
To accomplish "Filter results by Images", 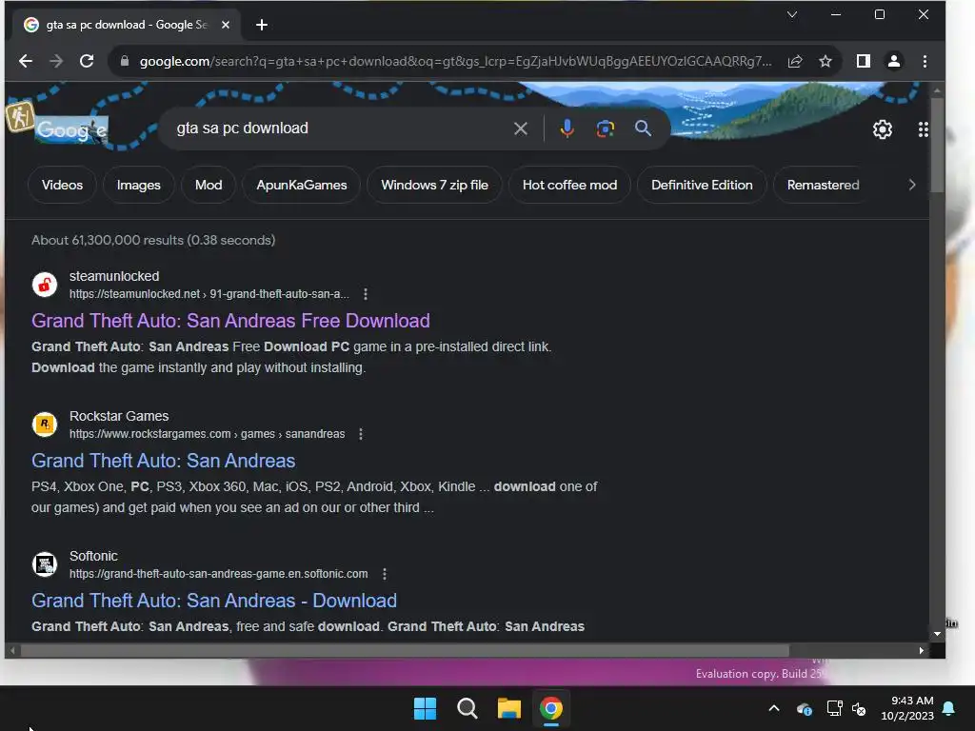I will [139, 186].
